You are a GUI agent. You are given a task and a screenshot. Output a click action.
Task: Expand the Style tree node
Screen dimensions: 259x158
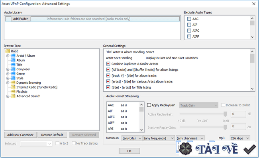click(8, 78)
